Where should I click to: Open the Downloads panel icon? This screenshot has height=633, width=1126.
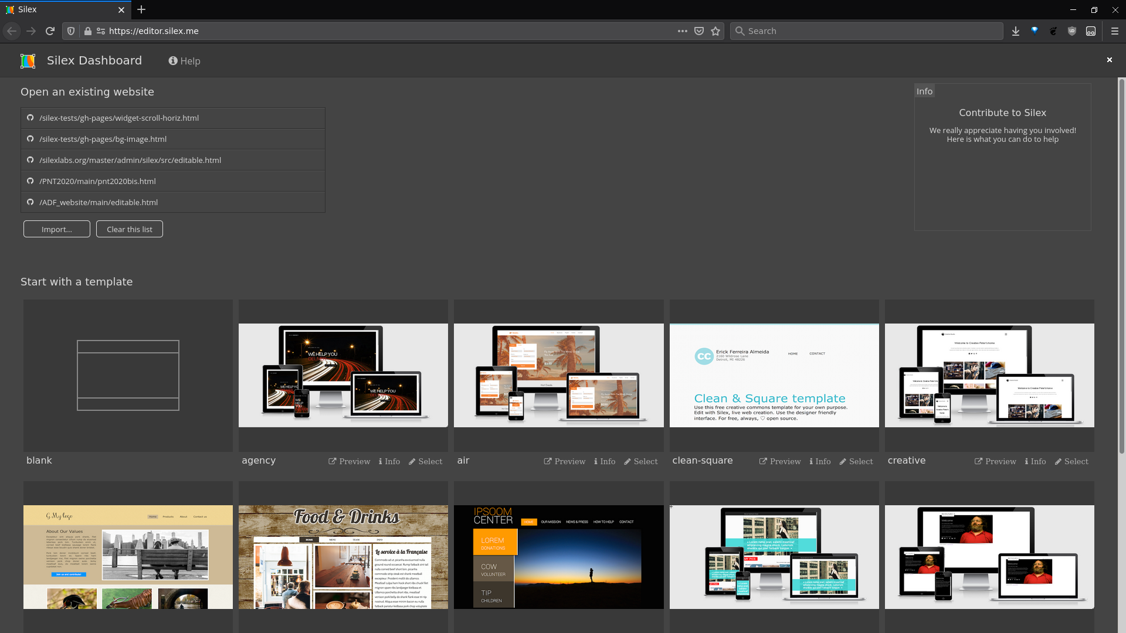tap(1016, 30)
